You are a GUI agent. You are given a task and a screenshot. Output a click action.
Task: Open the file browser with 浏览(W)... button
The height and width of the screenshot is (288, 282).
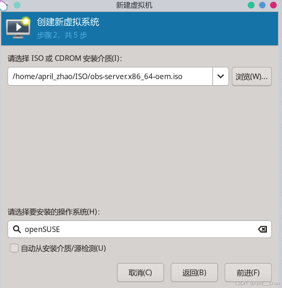(x=251, y=76)
